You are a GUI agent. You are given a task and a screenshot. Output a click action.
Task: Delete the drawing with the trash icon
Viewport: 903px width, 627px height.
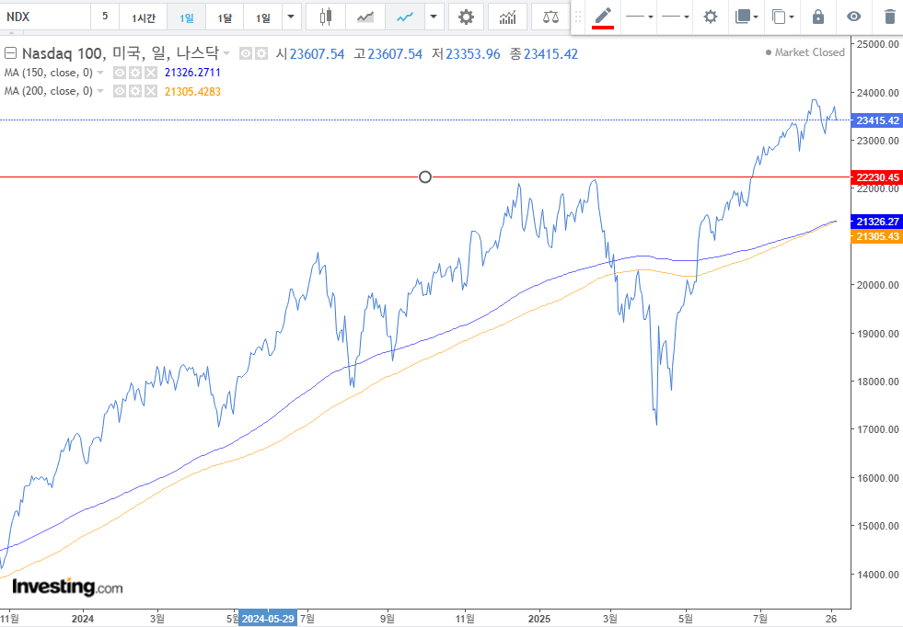(889, 17)
